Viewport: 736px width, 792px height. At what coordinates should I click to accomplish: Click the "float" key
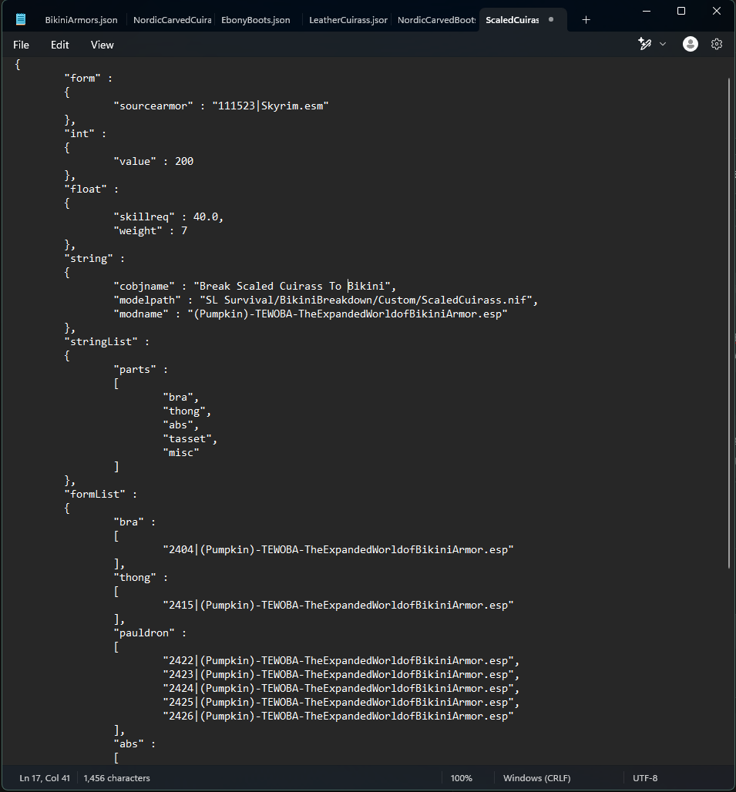pos(86,189)
